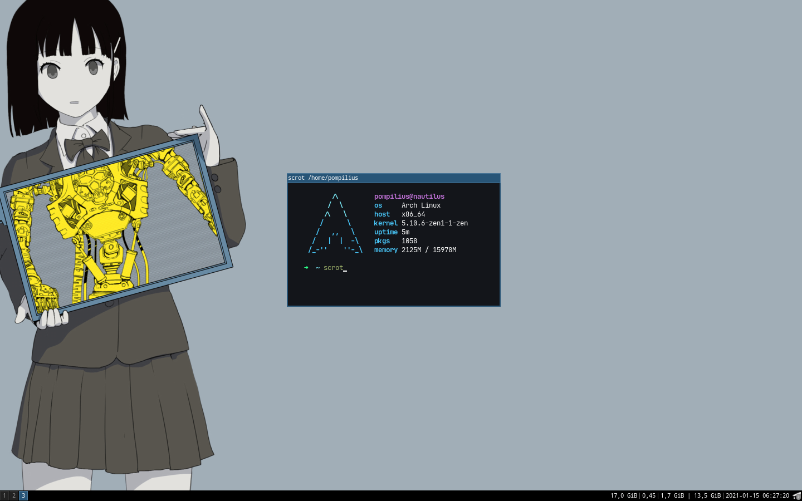Viewport: 802px width, 501px height.
Task: Click the "os" label in the terminal
Action: [378, 205]
